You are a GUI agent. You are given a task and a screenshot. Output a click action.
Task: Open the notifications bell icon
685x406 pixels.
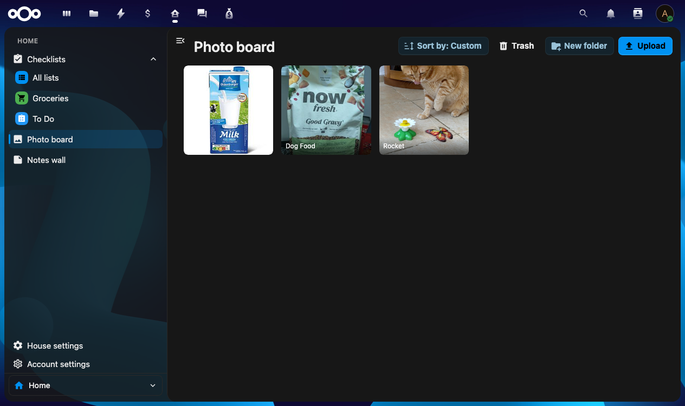point(611,14)
